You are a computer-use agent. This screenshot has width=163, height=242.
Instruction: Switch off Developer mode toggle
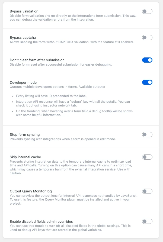tap(147, 82)
